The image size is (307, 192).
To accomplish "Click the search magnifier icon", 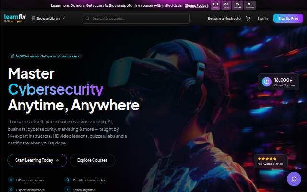I will coord(87,18).
